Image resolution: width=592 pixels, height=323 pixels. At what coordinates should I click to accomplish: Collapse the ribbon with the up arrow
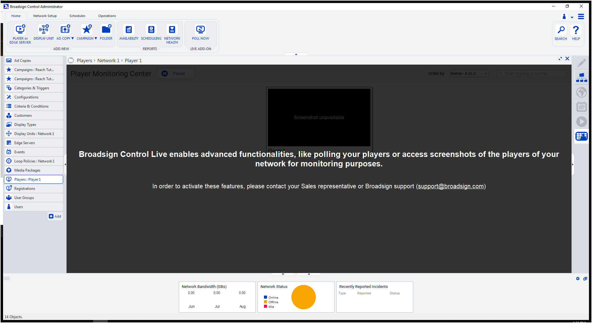pyautogui.click(x=296, y=54)
